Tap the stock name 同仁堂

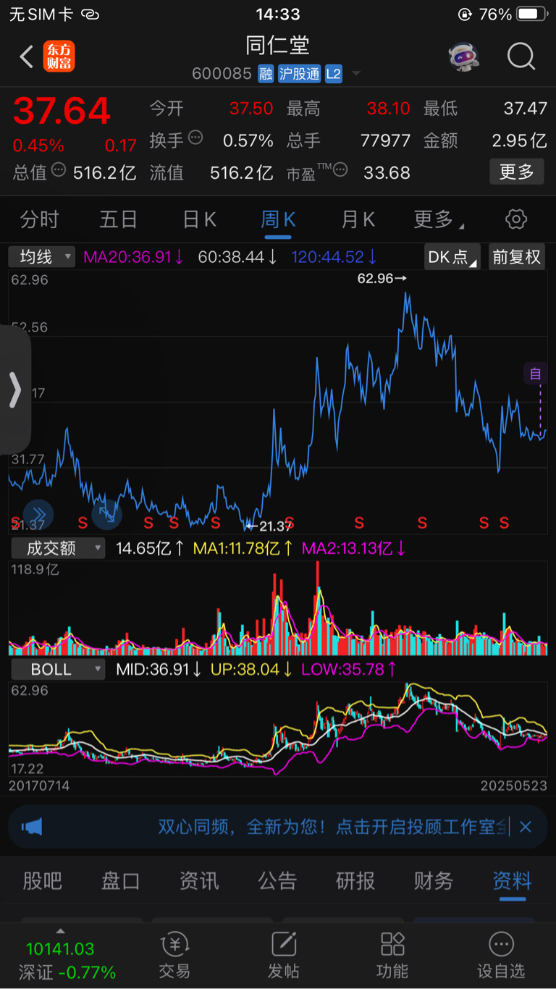point(278,45)
